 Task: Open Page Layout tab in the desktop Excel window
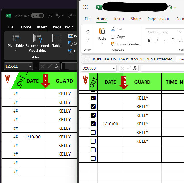coord(63,27)
